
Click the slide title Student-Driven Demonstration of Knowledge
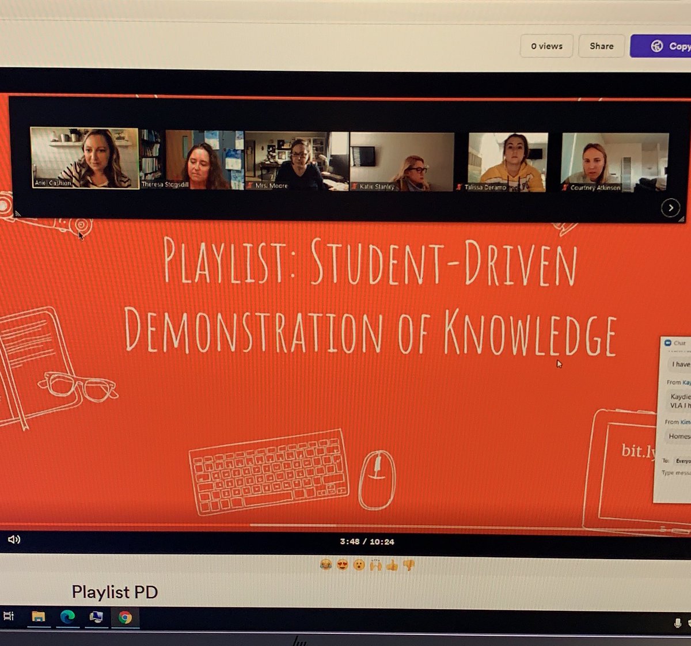[370, 296]
